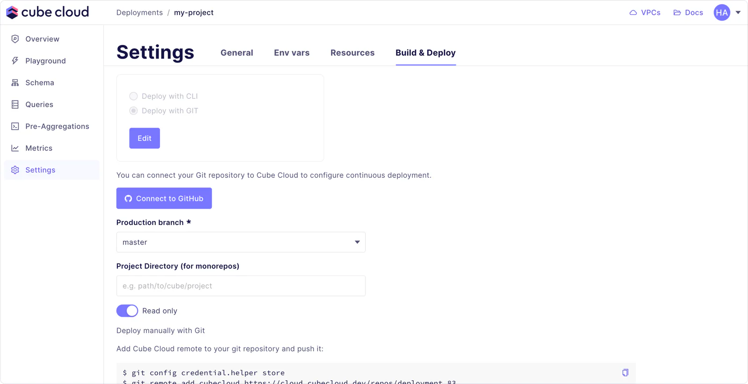Select Deploy with GIT radio button
This screenshot has width=748, height=384.
(134, 111)
